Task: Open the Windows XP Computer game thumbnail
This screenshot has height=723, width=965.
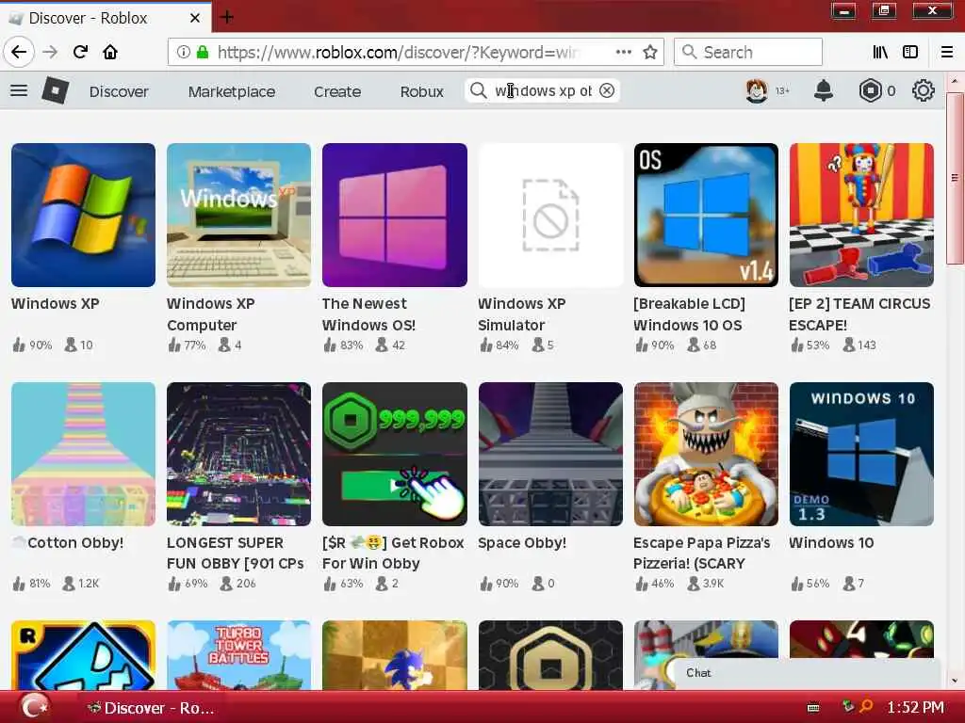Action: (238, 216)
